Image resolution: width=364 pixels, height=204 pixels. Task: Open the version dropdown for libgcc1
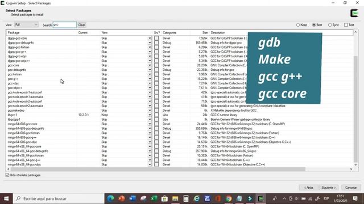150,115
